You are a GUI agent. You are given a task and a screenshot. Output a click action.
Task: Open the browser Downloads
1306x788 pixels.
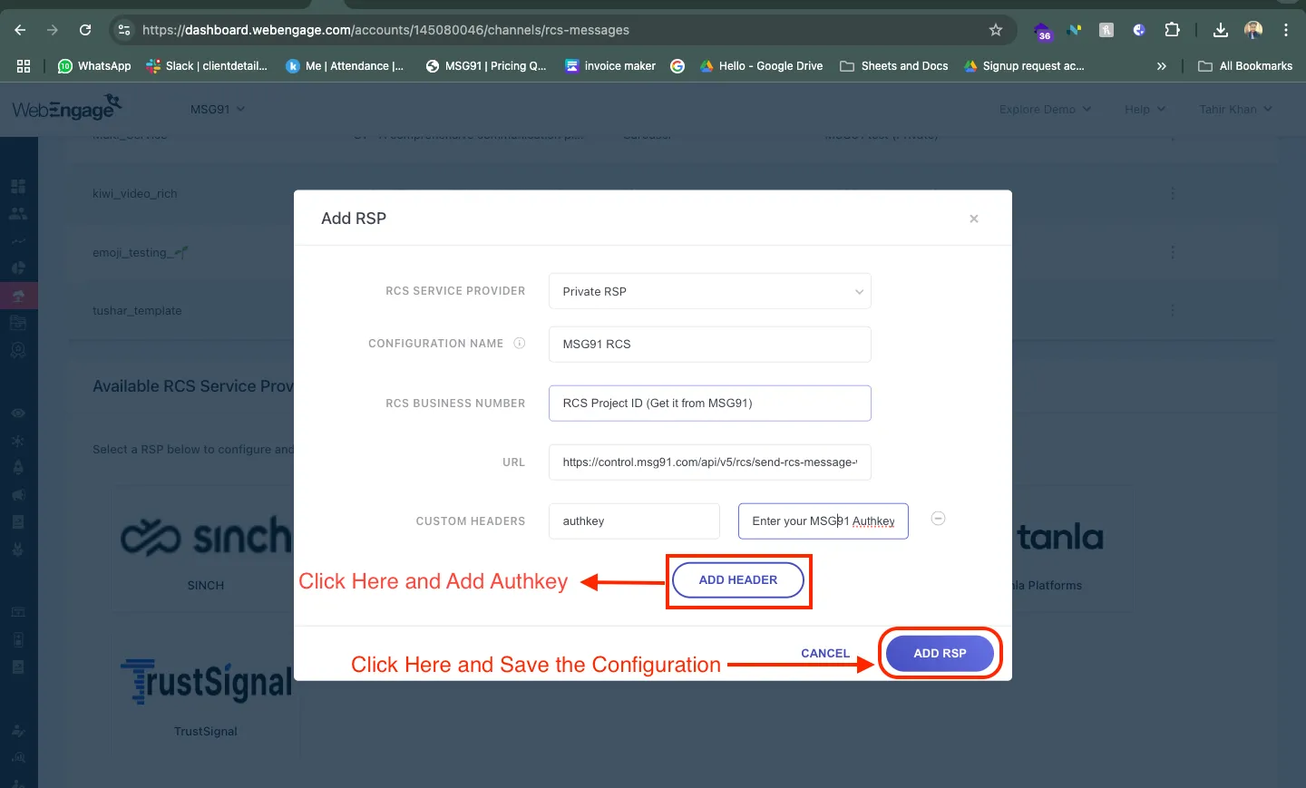[x=1221, y=30]
